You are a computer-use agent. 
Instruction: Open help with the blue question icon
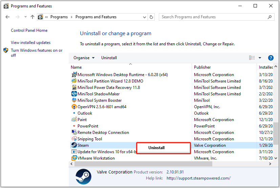point(271,58)
